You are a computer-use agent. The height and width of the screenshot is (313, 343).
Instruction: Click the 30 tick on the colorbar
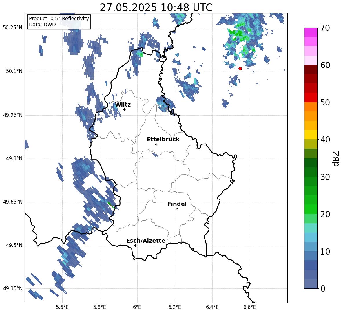(325, 177)
